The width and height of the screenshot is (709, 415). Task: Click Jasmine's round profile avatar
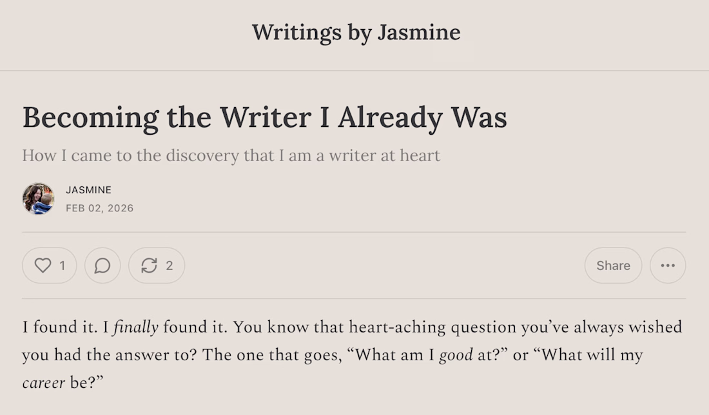coord(38,198)
